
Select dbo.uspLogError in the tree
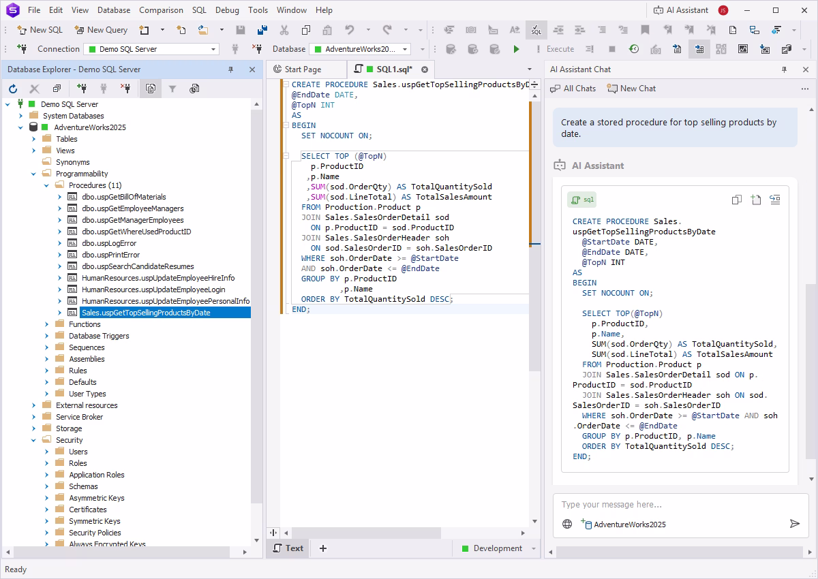click(x=109, y=243)
